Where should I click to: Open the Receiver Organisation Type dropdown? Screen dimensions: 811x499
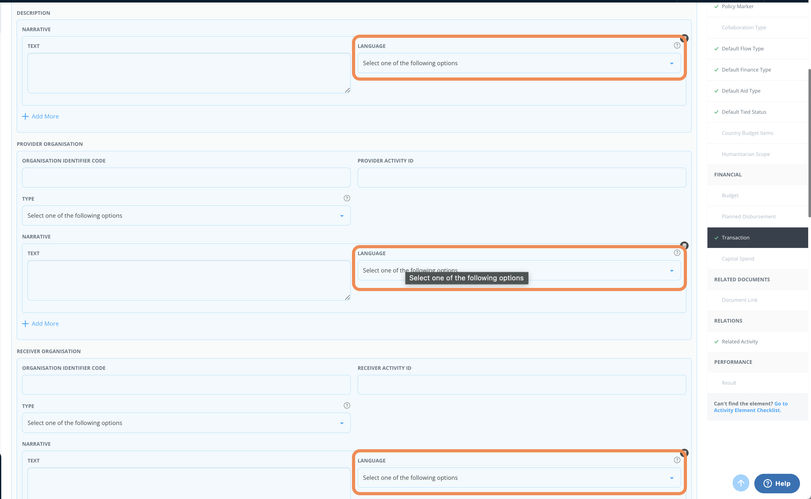186,423
